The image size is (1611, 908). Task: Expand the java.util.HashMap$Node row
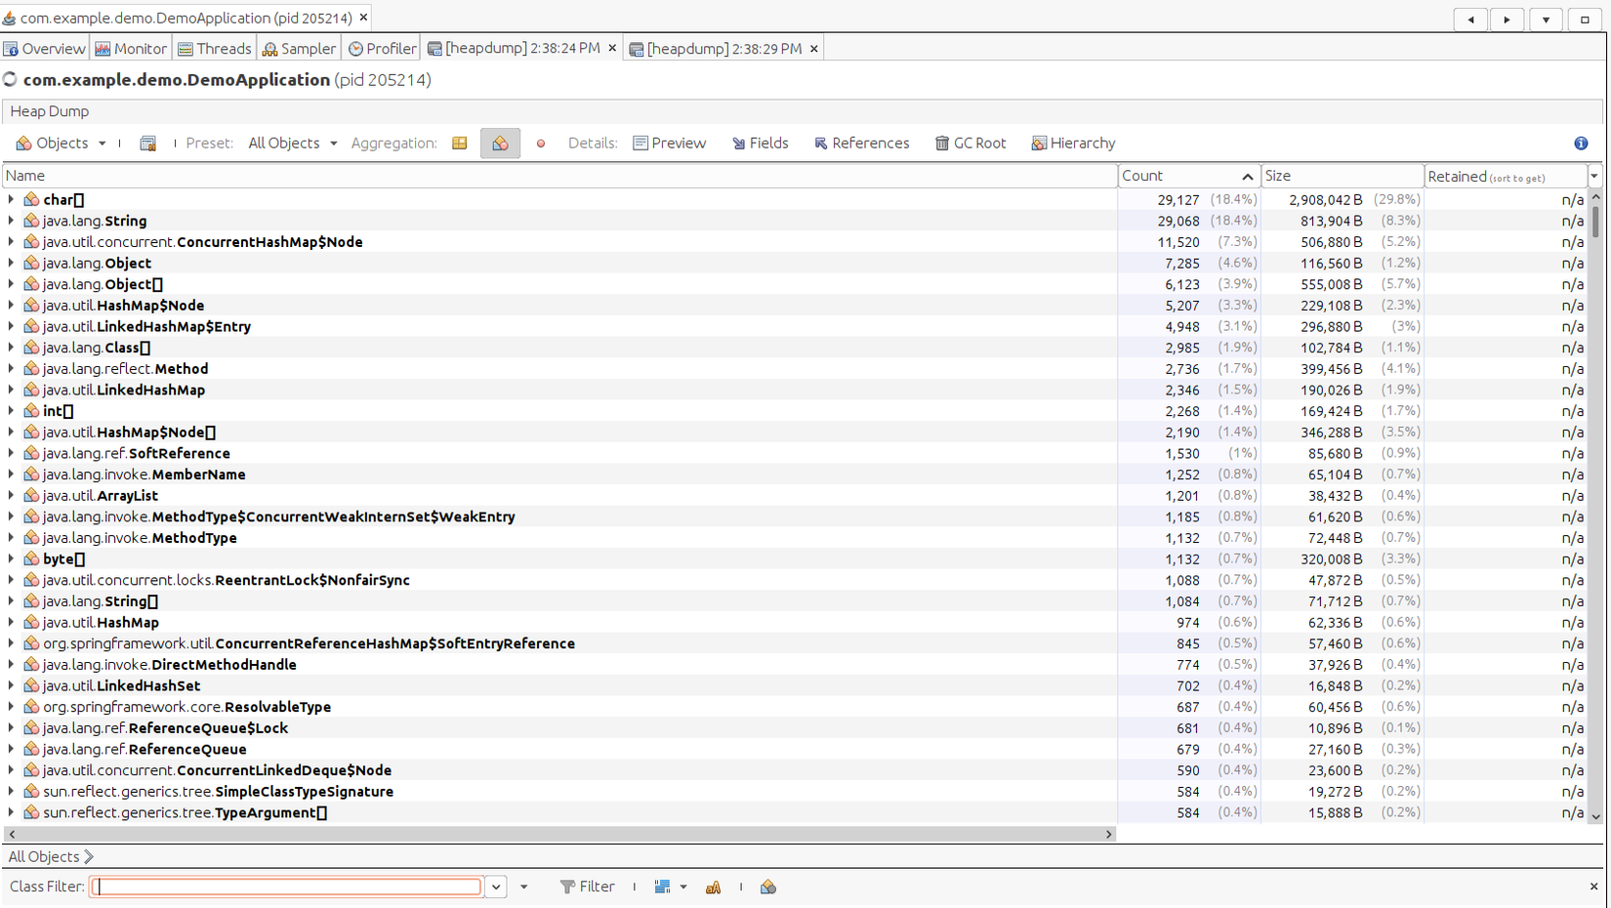click(11, 306)
